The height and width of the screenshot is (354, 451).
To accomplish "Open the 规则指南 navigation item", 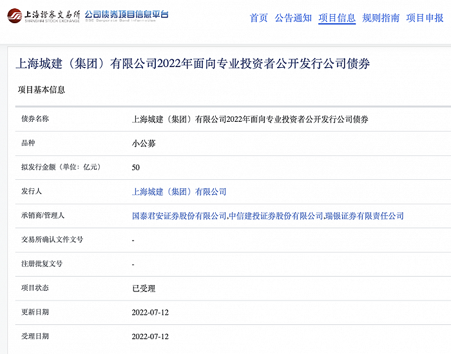I will (381, 18).
